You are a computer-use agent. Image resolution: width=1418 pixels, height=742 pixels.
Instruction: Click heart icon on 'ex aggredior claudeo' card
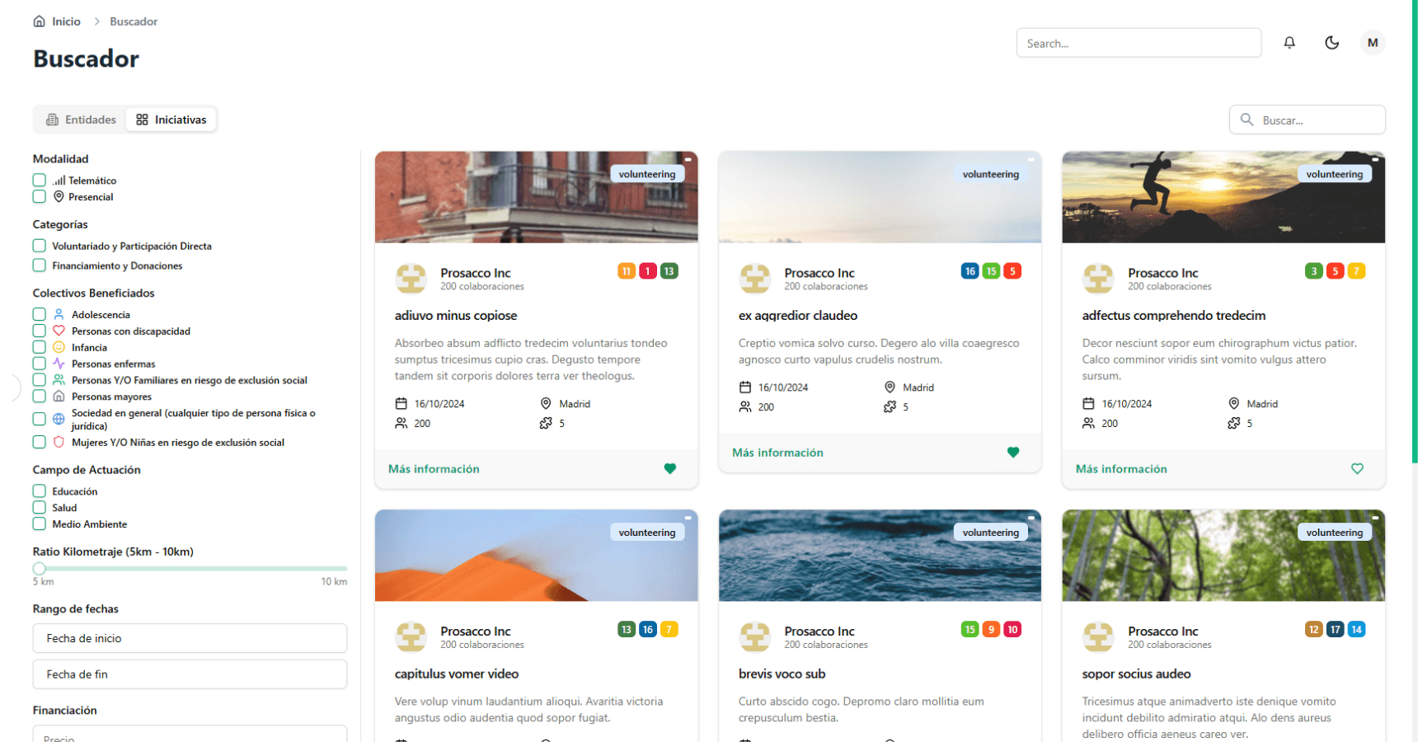(x=1013, y=453)
